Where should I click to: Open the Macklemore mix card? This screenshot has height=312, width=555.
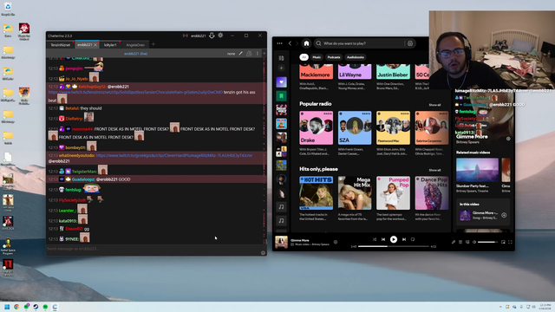pos(316,72)
